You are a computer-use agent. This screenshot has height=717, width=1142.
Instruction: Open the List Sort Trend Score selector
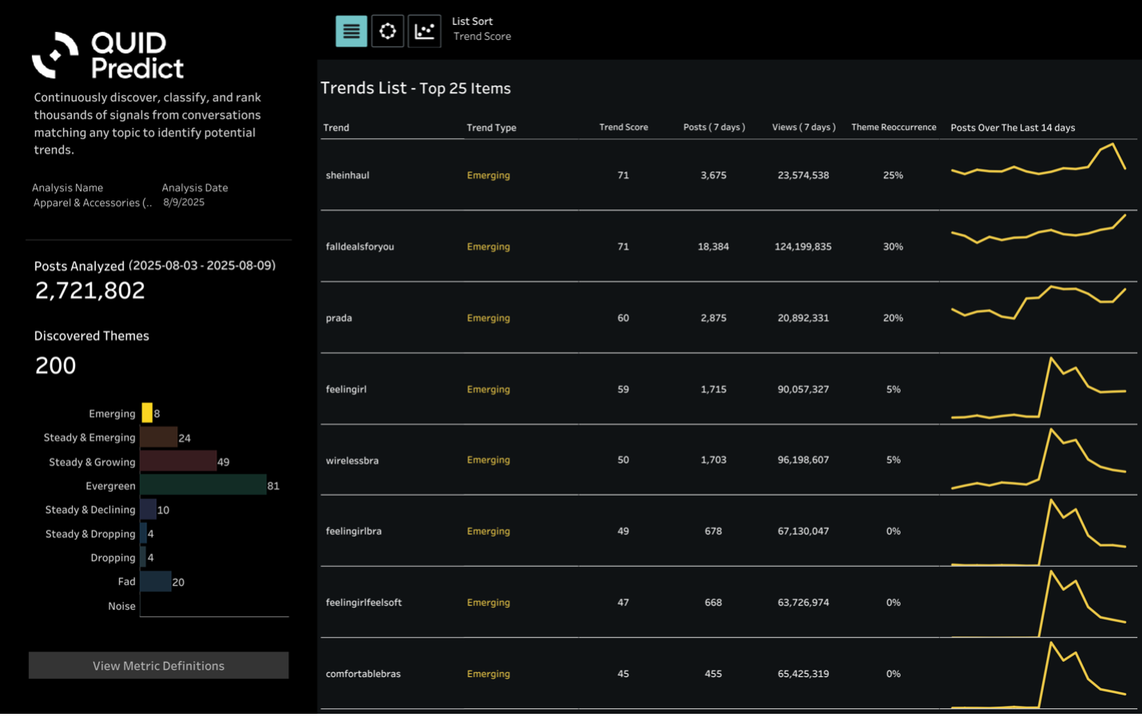coord(482,29)
